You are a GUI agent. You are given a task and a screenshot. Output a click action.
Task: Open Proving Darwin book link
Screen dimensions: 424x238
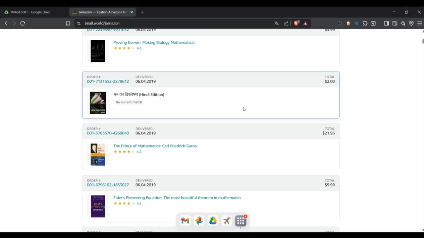point(154,42)
